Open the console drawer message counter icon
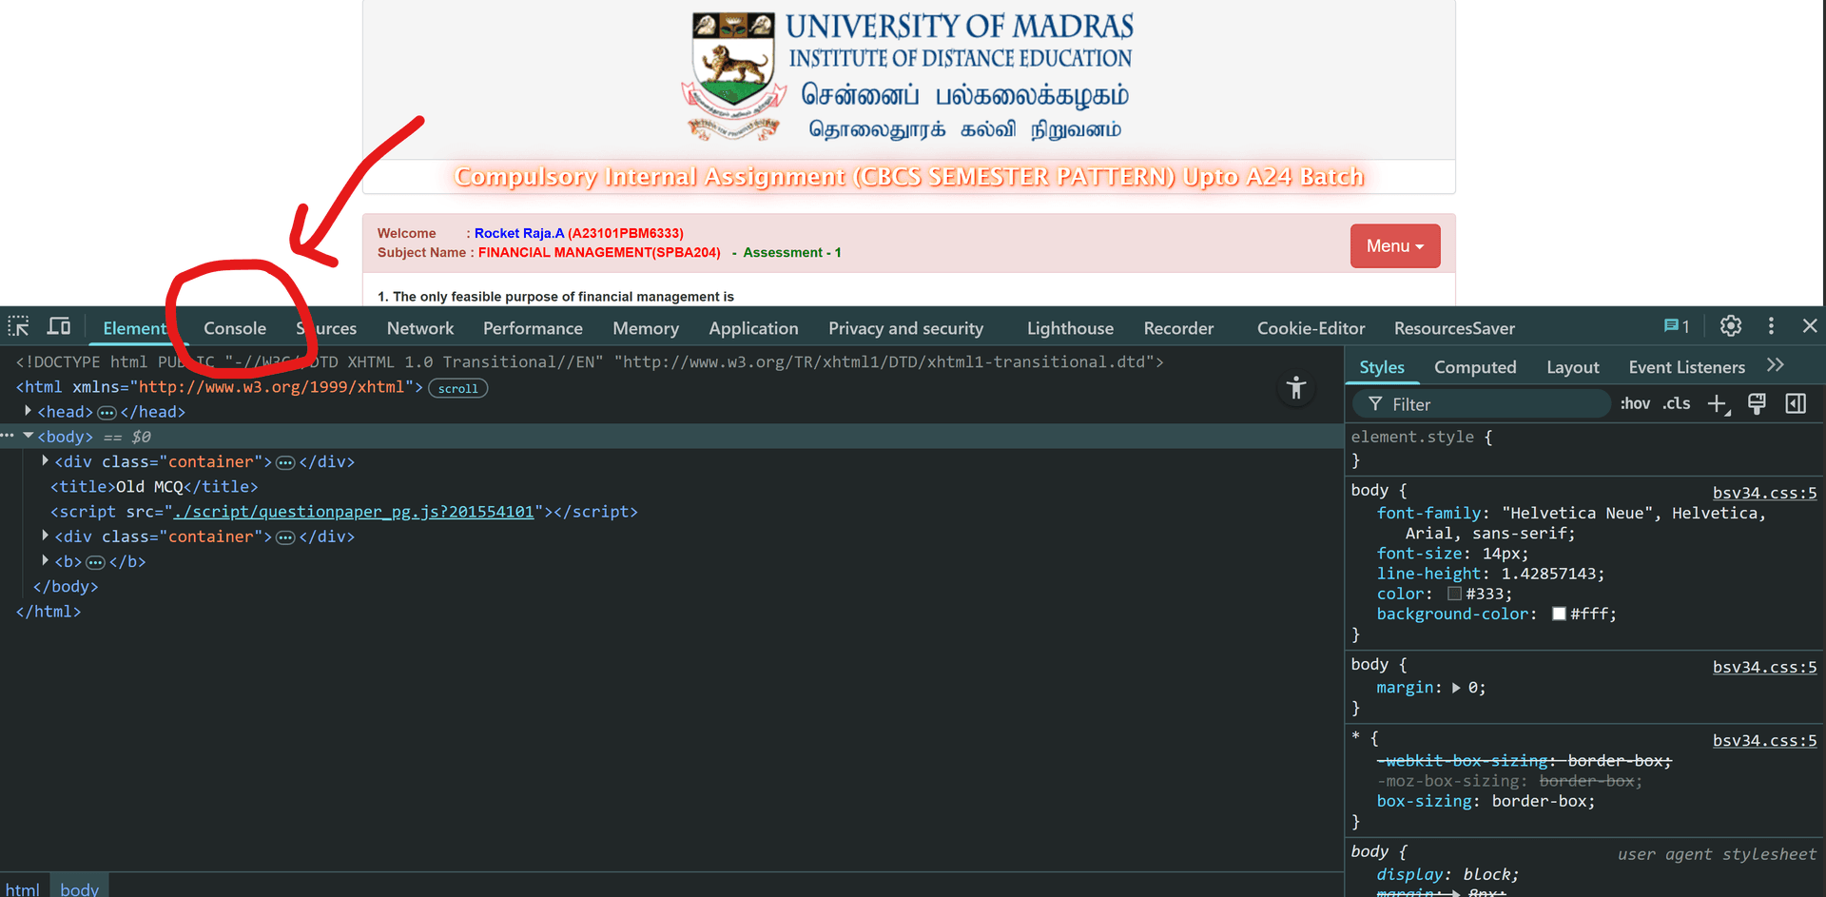 [1674, 325]
